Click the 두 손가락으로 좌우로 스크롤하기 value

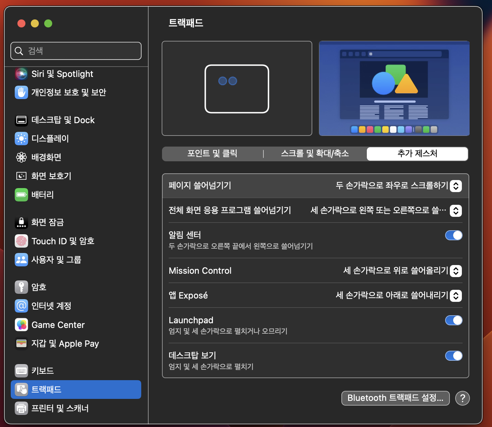pyautogui.click(x=392, y=186)
